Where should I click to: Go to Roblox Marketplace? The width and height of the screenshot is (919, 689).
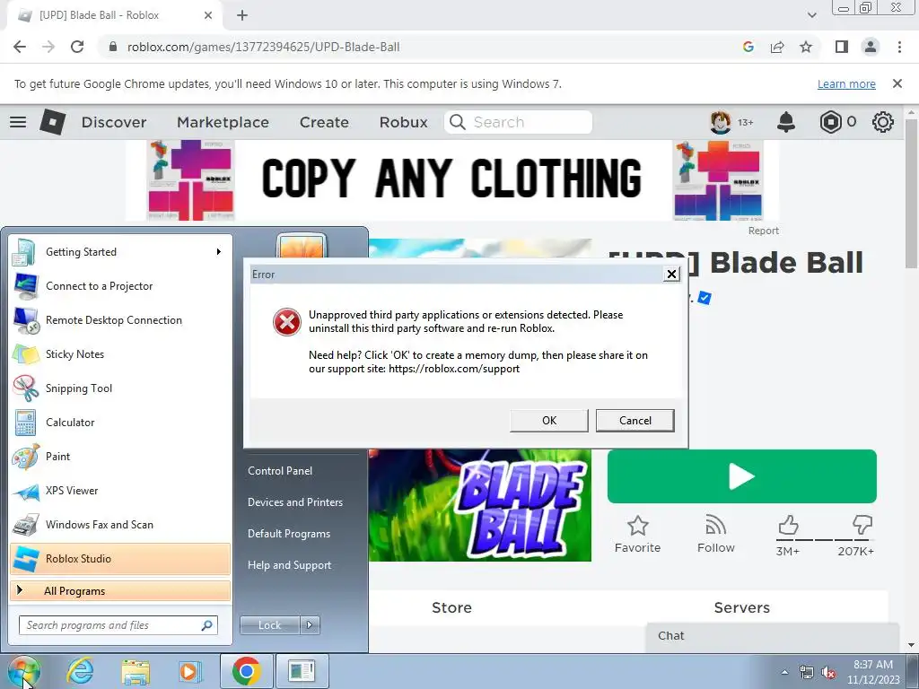point(223,122)
